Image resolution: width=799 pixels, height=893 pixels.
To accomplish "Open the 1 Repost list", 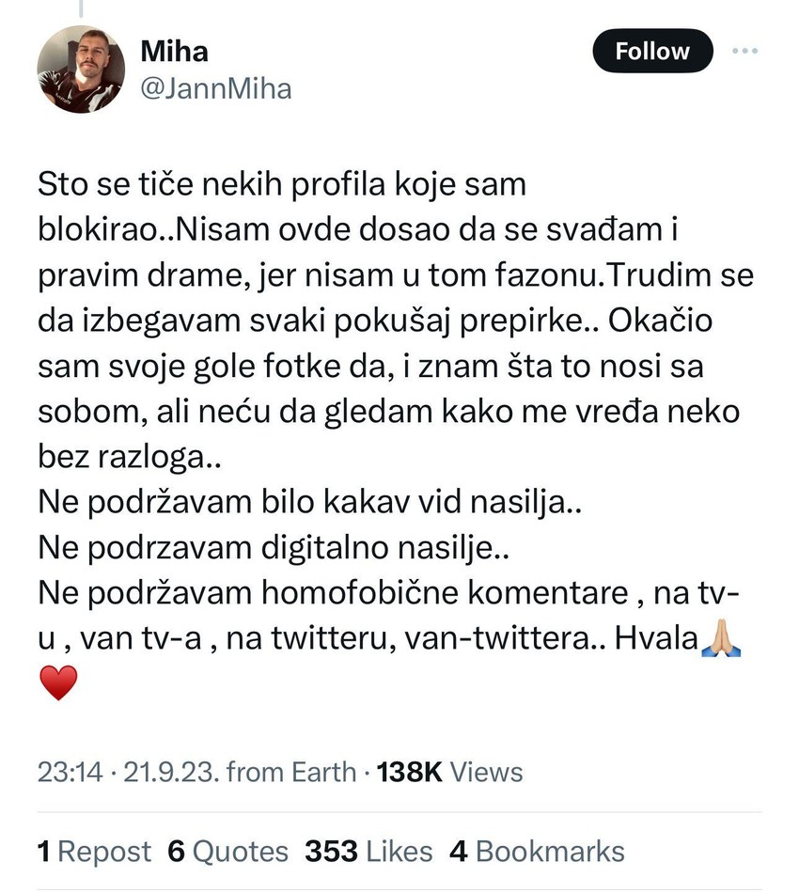I will [94, 851].
